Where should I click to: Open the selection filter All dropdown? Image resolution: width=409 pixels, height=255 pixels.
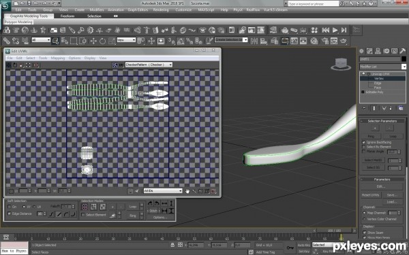pyautogui.click(x=41, y=40)
